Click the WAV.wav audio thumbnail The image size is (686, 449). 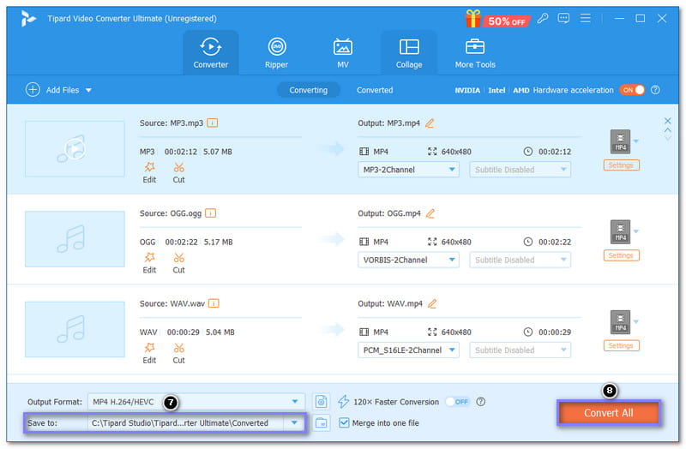75,329
